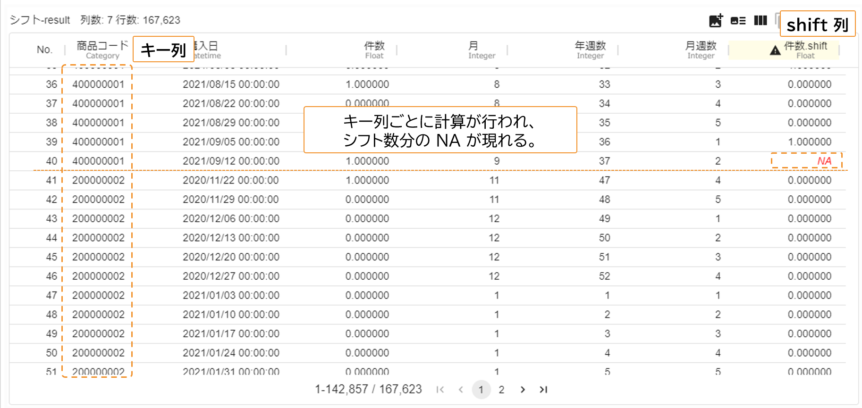Click 商品コード 400000001 in row 36
Viewport: 862px width, 408px height.
pos(98,84)
